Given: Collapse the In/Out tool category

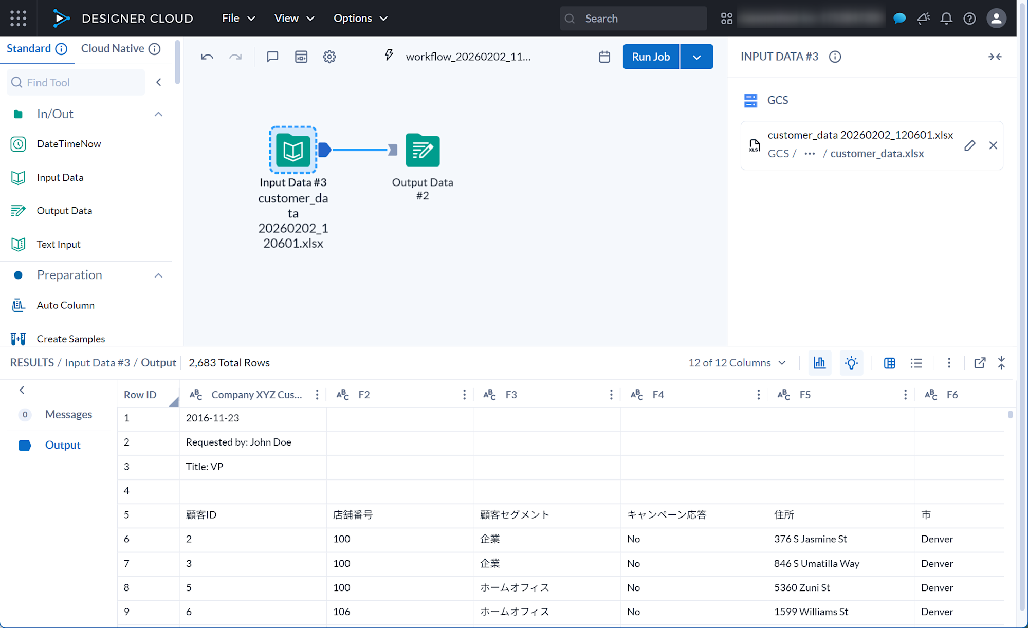Looking at the screenshot, I should (158, 114).
